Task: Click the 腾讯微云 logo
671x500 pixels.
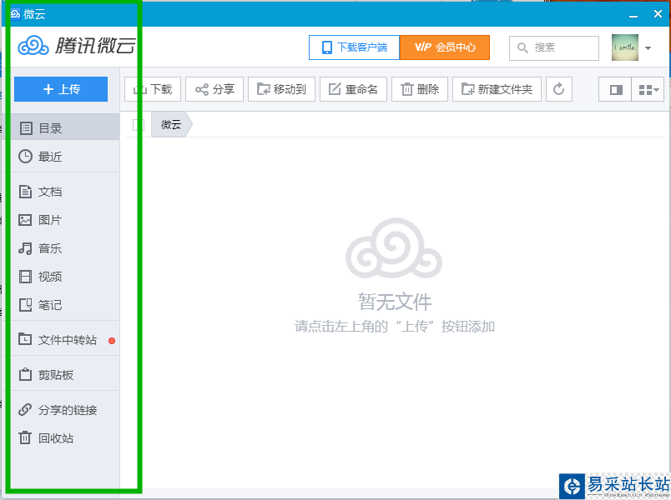Action: point(77,45)
